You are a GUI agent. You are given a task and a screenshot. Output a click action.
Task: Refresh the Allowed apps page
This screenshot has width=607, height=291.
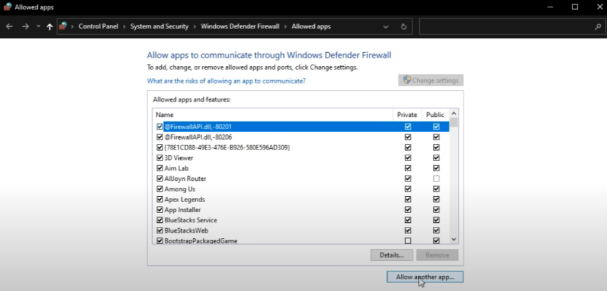[404, 27]
